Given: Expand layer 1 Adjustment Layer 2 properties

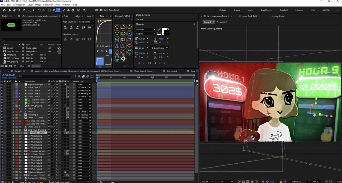Looking at the screenshot, I should click(14, 85).
